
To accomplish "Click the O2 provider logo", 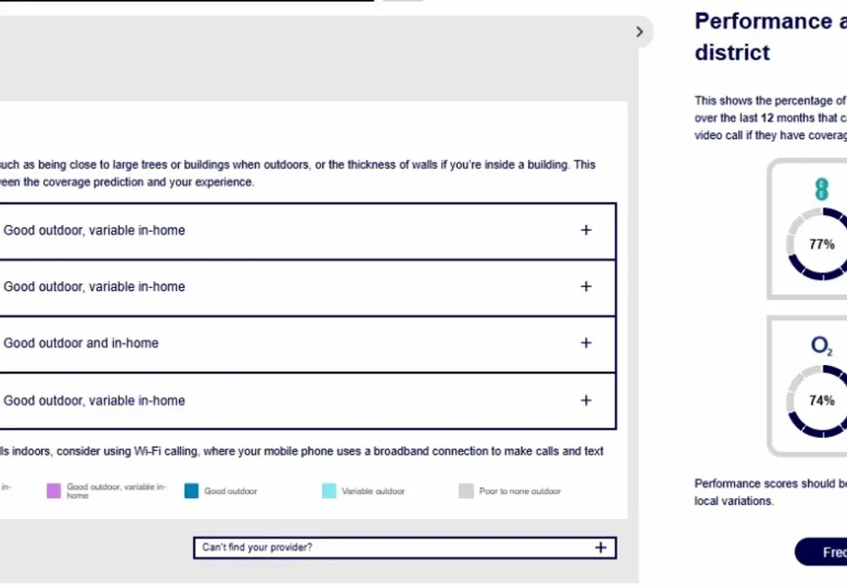I will 822,345.
